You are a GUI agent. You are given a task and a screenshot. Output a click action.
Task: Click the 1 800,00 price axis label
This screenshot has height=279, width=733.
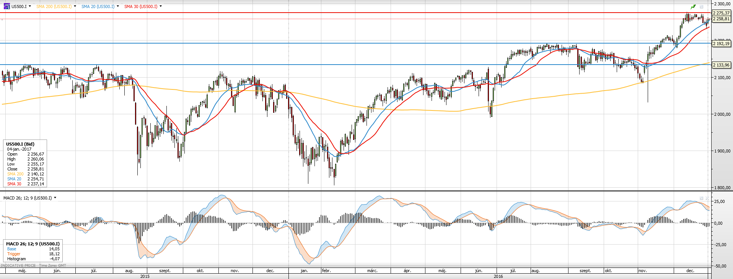pos(722,188)
